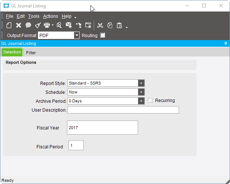Click the Print printer icon

pyautogui.click(x=47, y=25)
